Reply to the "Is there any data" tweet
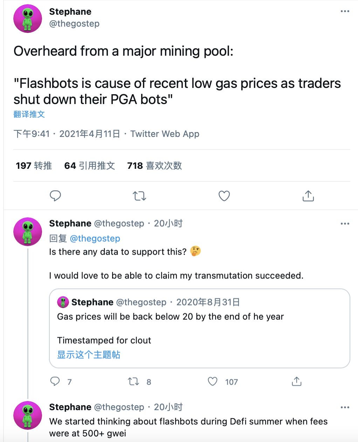This screenshot has width=358, height=442. [55, 381]
